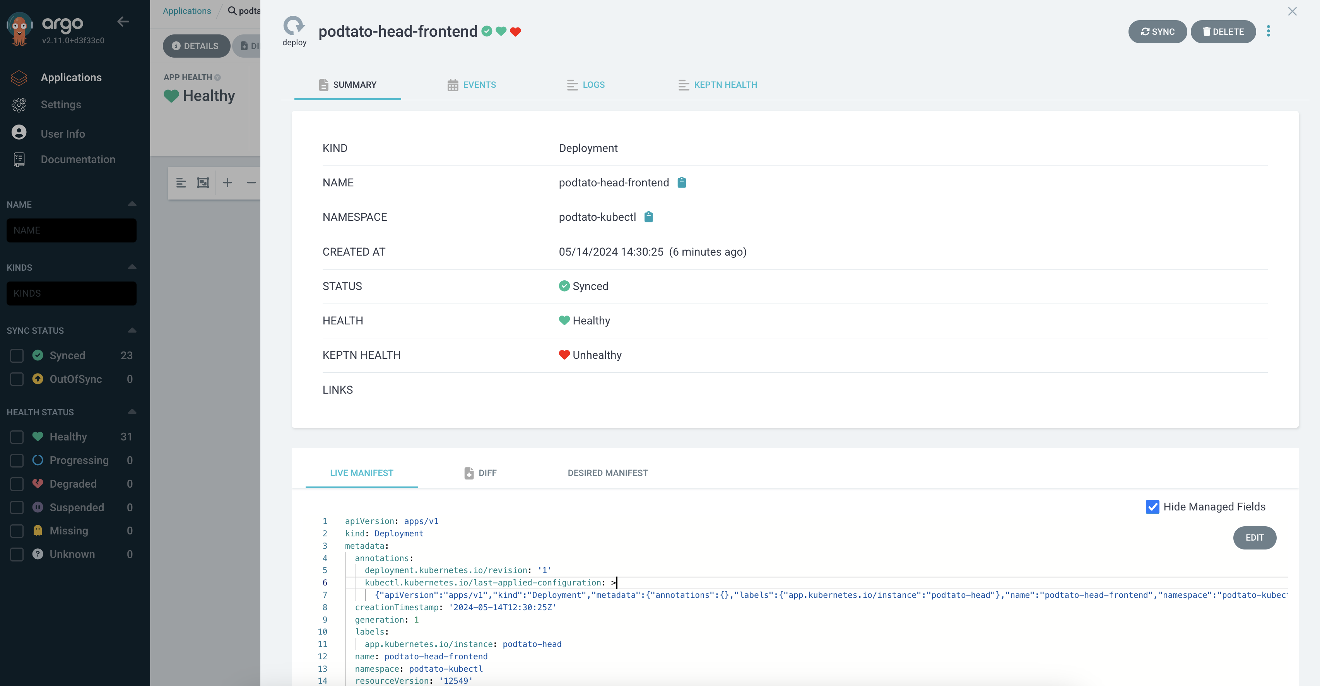Check the Progressing health status filter

[x=17, y=460]
